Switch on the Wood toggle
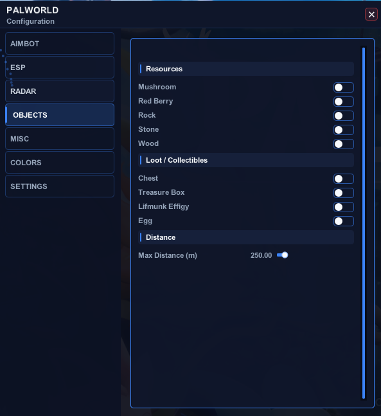 coord(343,144)
